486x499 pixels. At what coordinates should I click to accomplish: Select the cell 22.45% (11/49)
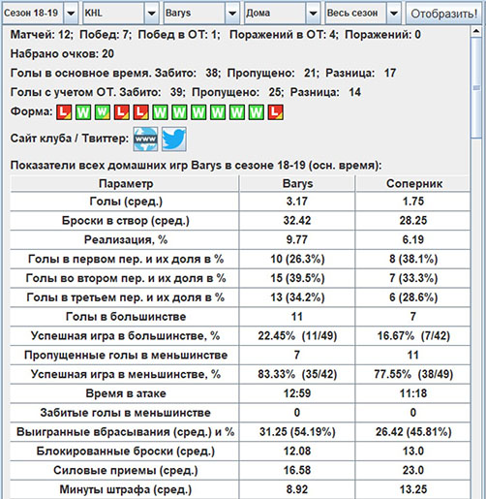point(297,336)
